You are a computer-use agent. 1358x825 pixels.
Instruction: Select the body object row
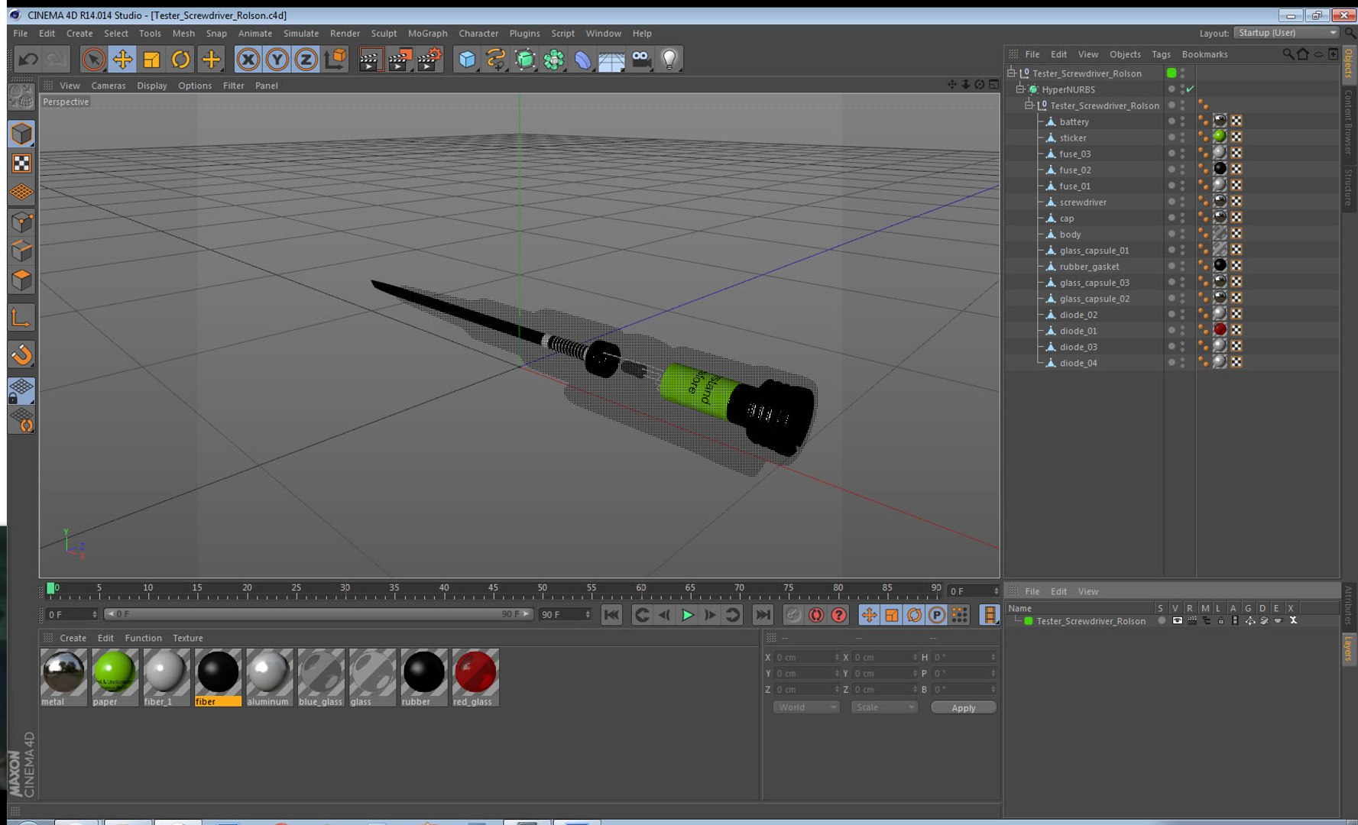[1070, 235]
